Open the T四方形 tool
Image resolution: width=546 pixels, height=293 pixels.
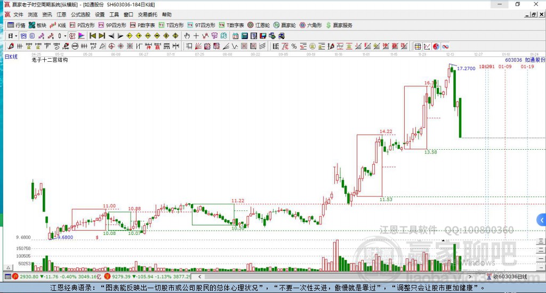pos(171,25)
